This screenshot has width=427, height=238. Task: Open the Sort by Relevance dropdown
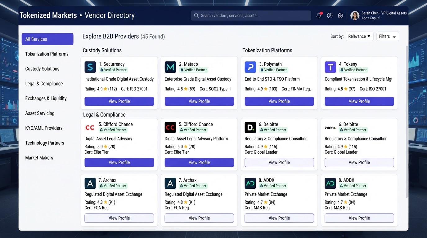coord(359,36)
